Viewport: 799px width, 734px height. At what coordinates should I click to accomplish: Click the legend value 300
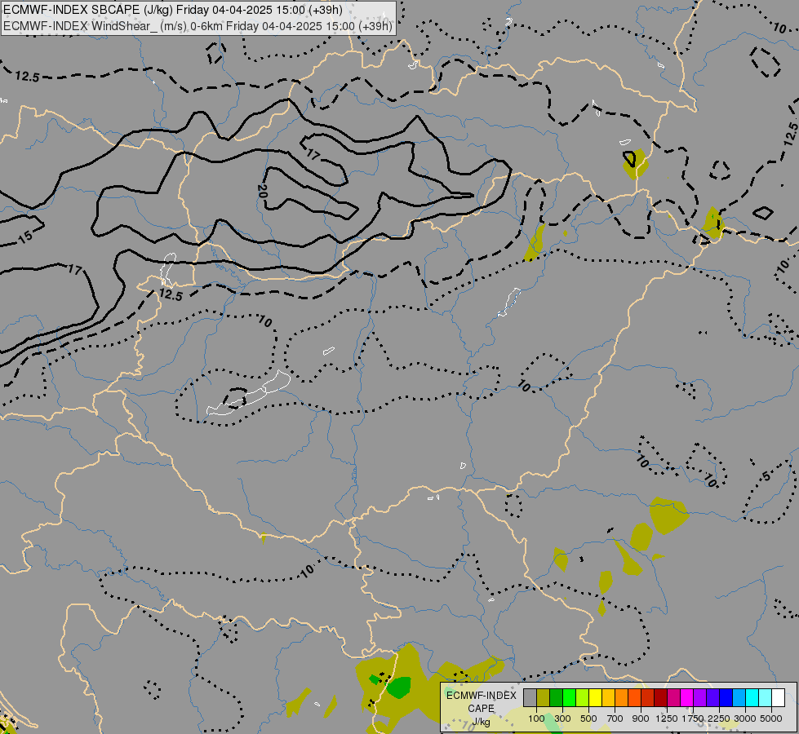[562, 719]
